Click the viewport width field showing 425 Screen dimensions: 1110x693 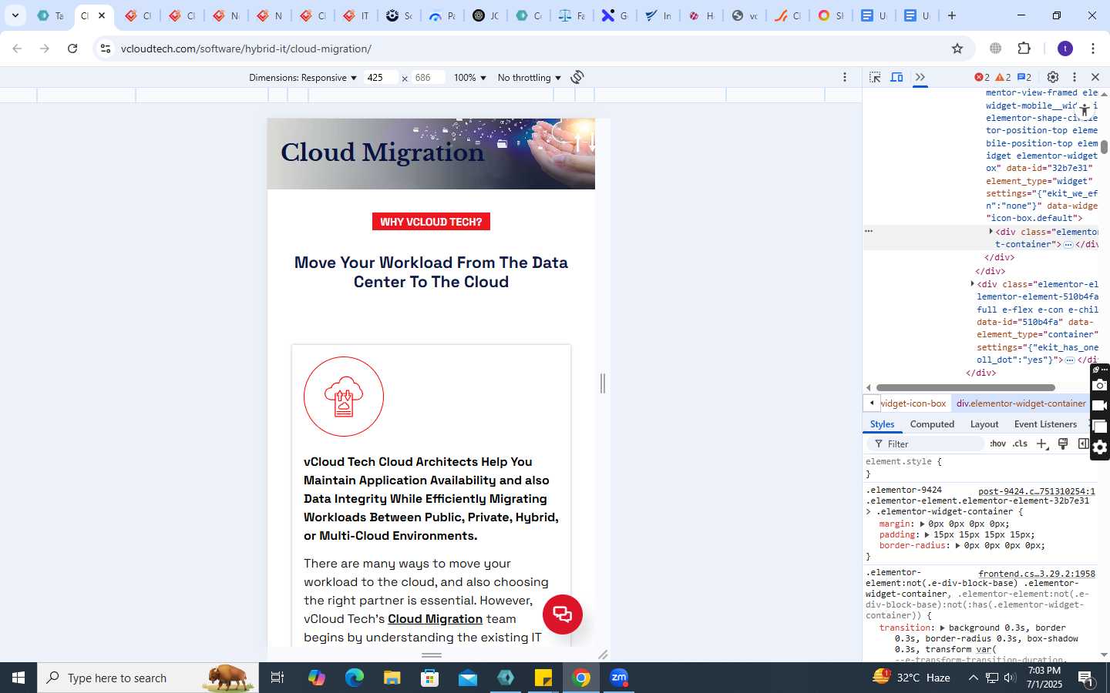(381, 78)
